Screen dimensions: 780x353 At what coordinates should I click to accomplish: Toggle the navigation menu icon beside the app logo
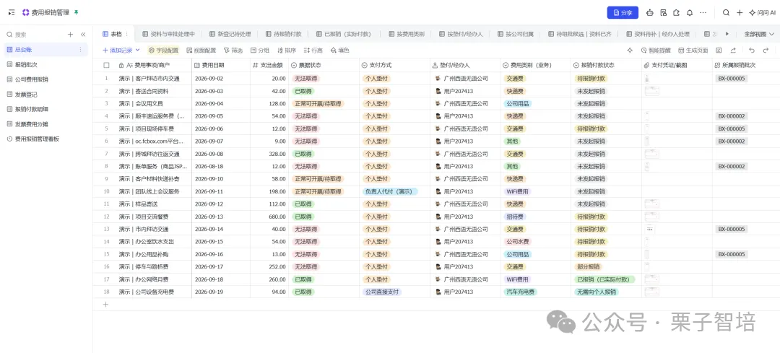[x=12, y=12]
